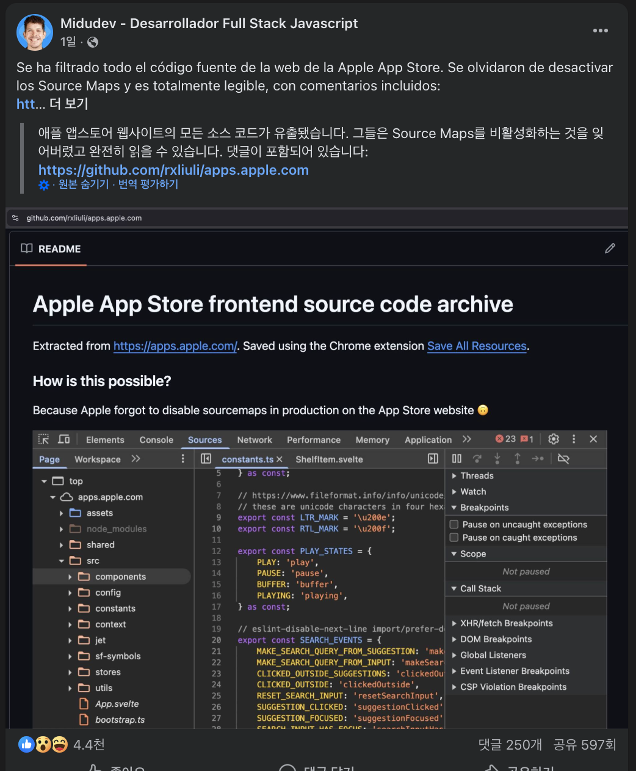Image resolution: width=636 pixels, height=771 pixels.
Task: Expand the components folder
Action: [70, 577]
